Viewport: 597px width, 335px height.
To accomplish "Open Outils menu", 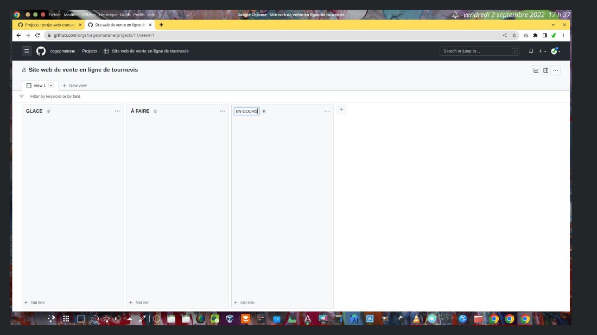I will point(125,15).
